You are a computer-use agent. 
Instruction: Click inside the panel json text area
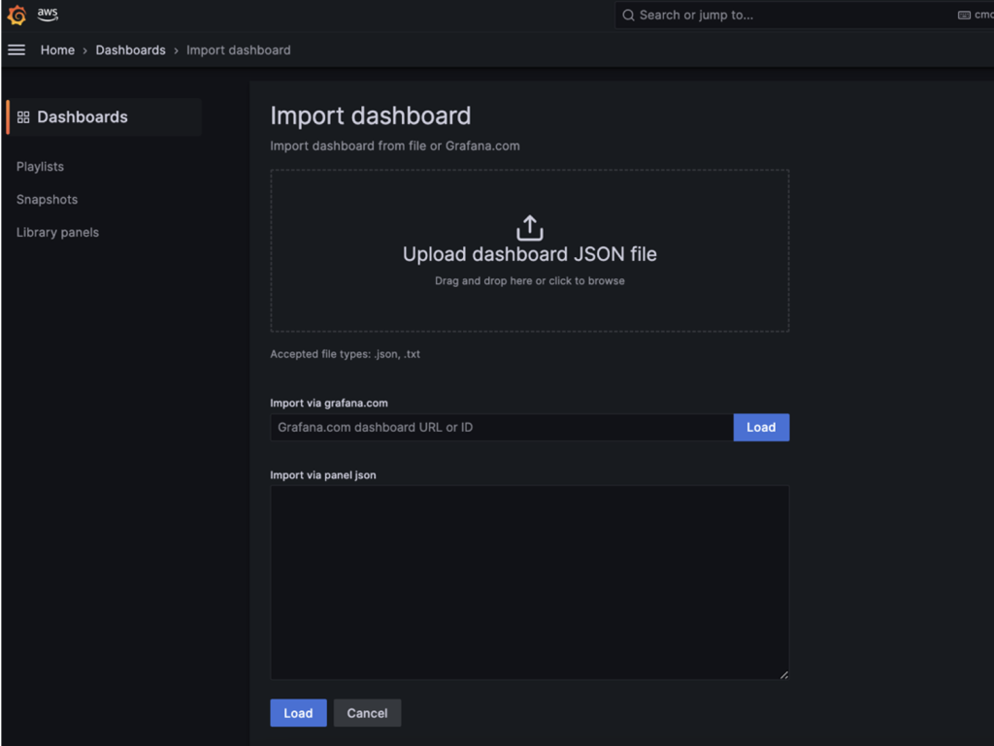tap(530, 583)
